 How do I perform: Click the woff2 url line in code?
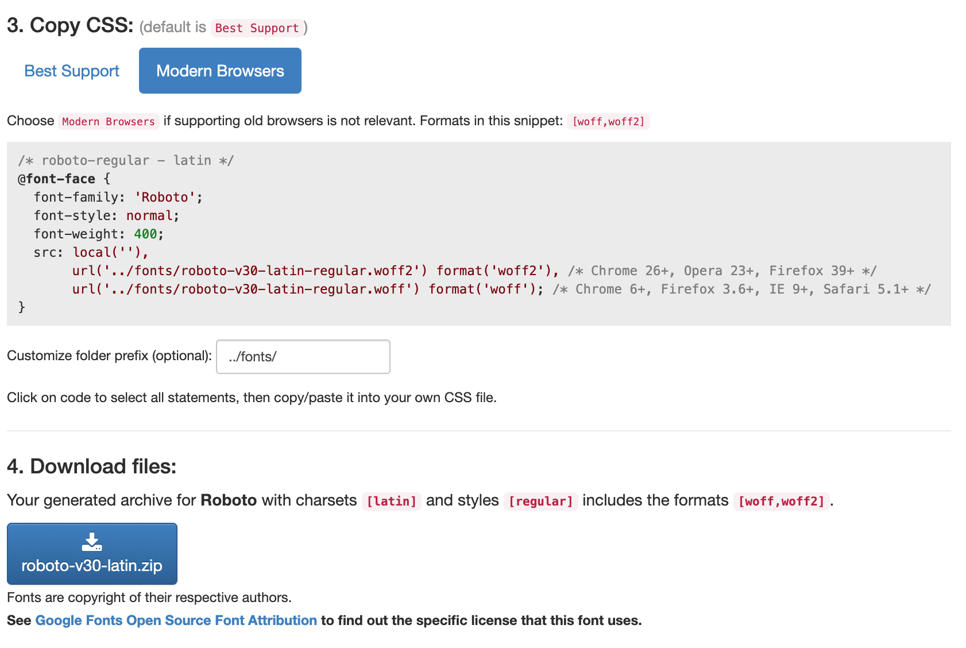click(315, 271)
